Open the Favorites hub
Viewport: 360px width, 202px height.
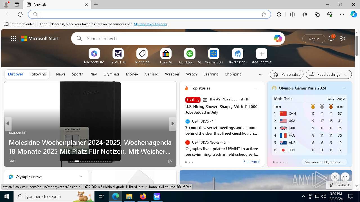click(x=305, y=14)
